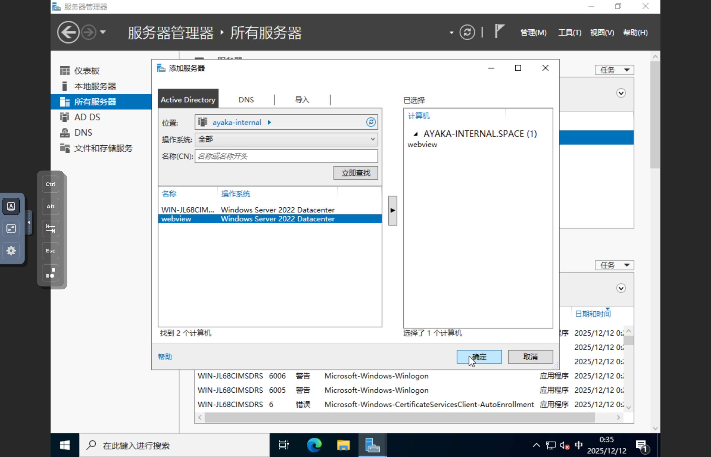
Task: Open AD DS in the sidebar
Action: 87,117
